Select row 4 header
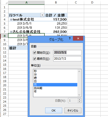 [4, 19]
